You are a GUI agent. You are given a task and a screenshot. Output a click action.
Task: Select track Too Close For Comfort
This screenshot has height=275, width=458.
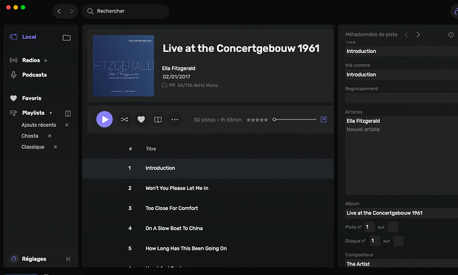208,208
